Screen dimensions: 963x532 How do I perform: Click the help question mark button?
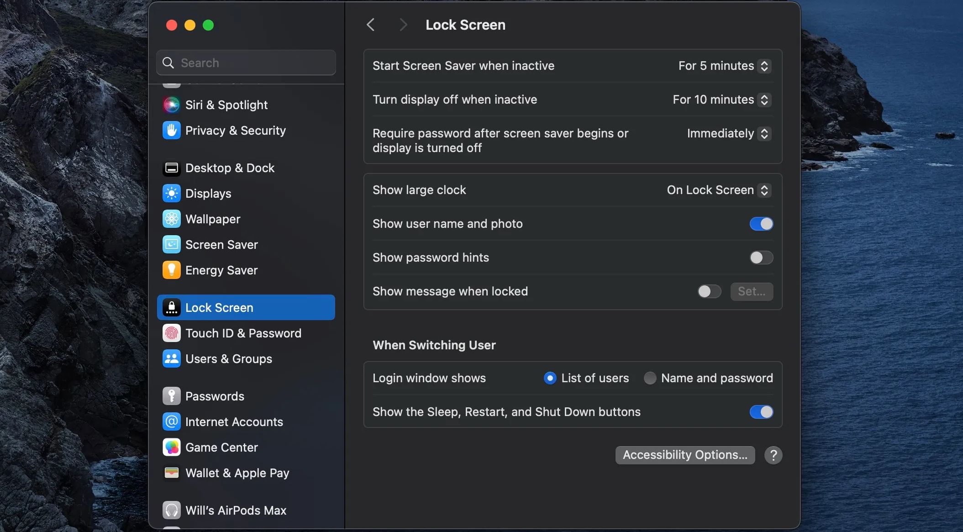(773, 455)
